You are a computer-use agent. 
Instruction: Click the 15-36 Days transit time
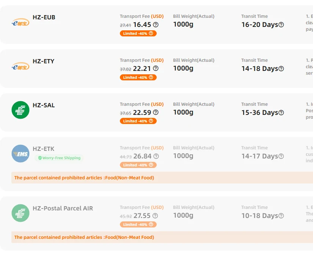(260, 113)
